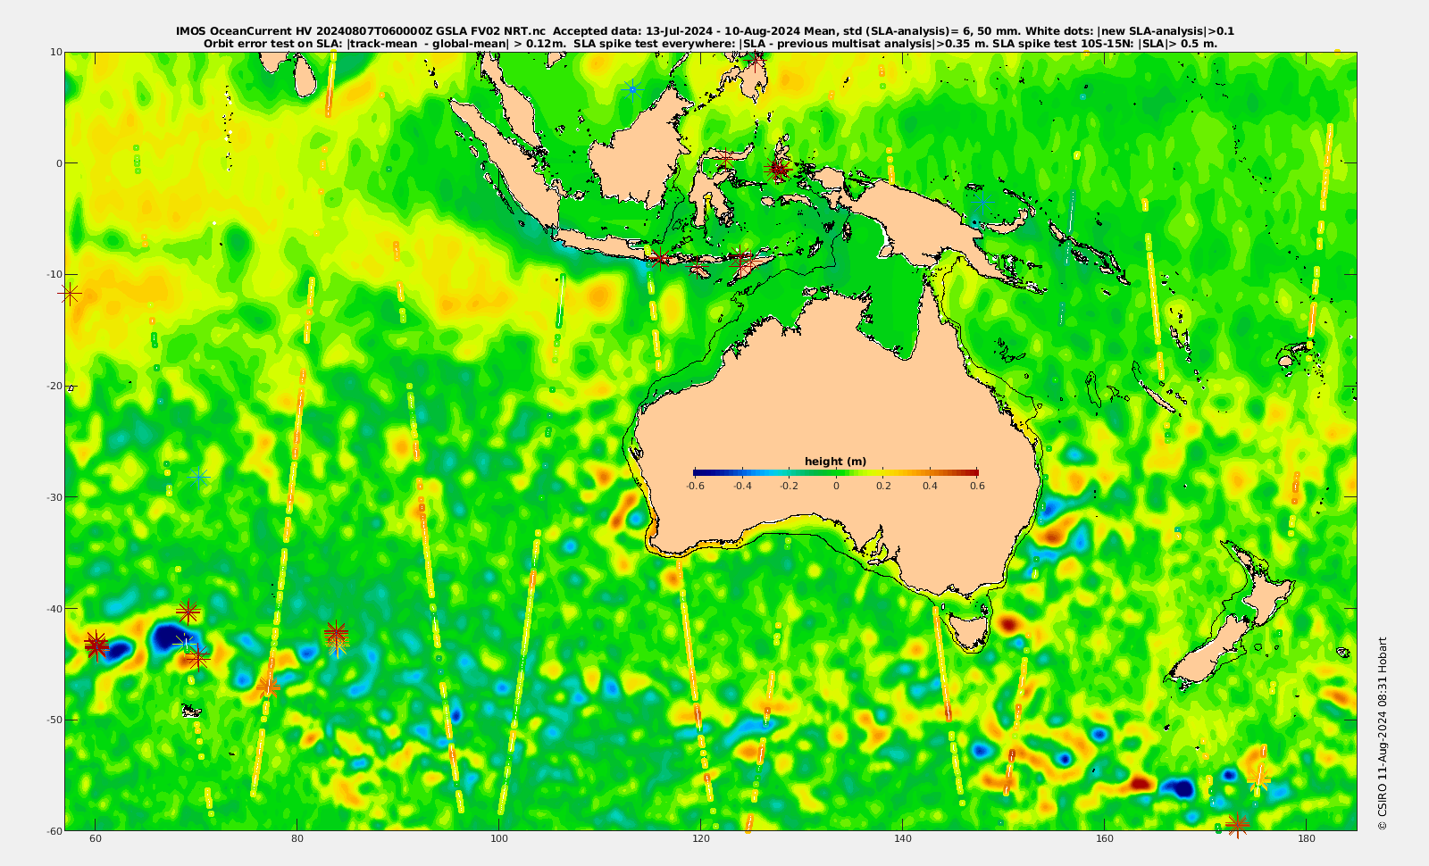
Task: Click the positive '0.2' colorbar tick label
Action: click(883, 486)
